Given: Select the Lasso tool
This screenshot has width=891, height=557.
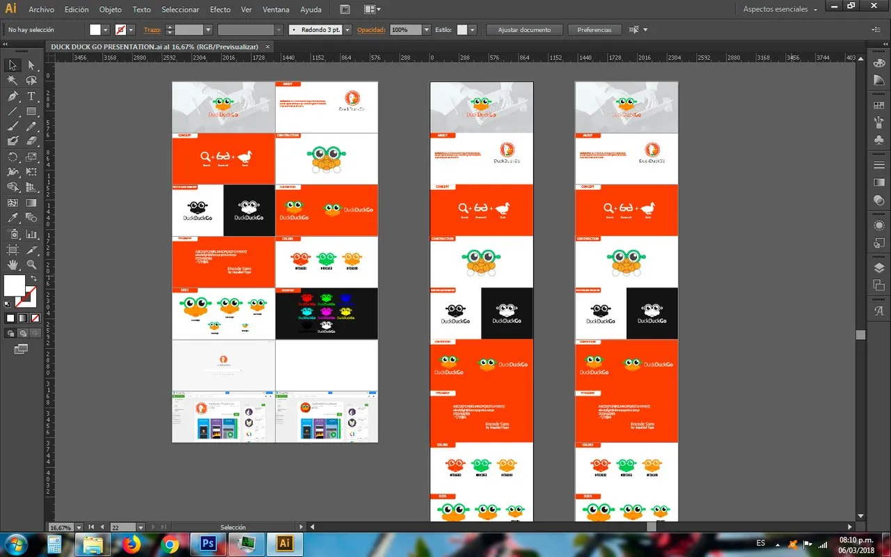Looking at the screenshot, I should 31,81.
